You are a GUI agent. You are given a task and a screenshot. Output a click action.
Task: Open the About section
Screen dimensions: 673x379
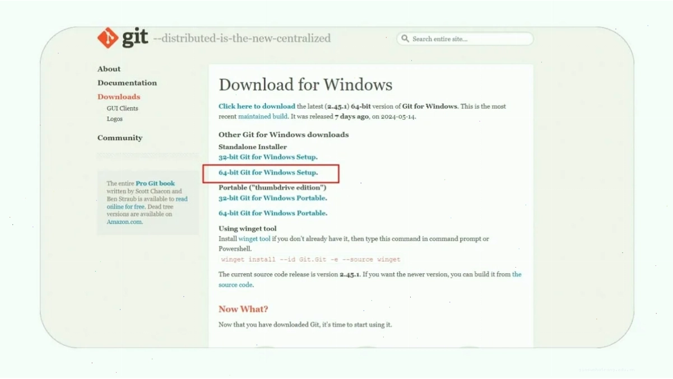coord(109,69)
